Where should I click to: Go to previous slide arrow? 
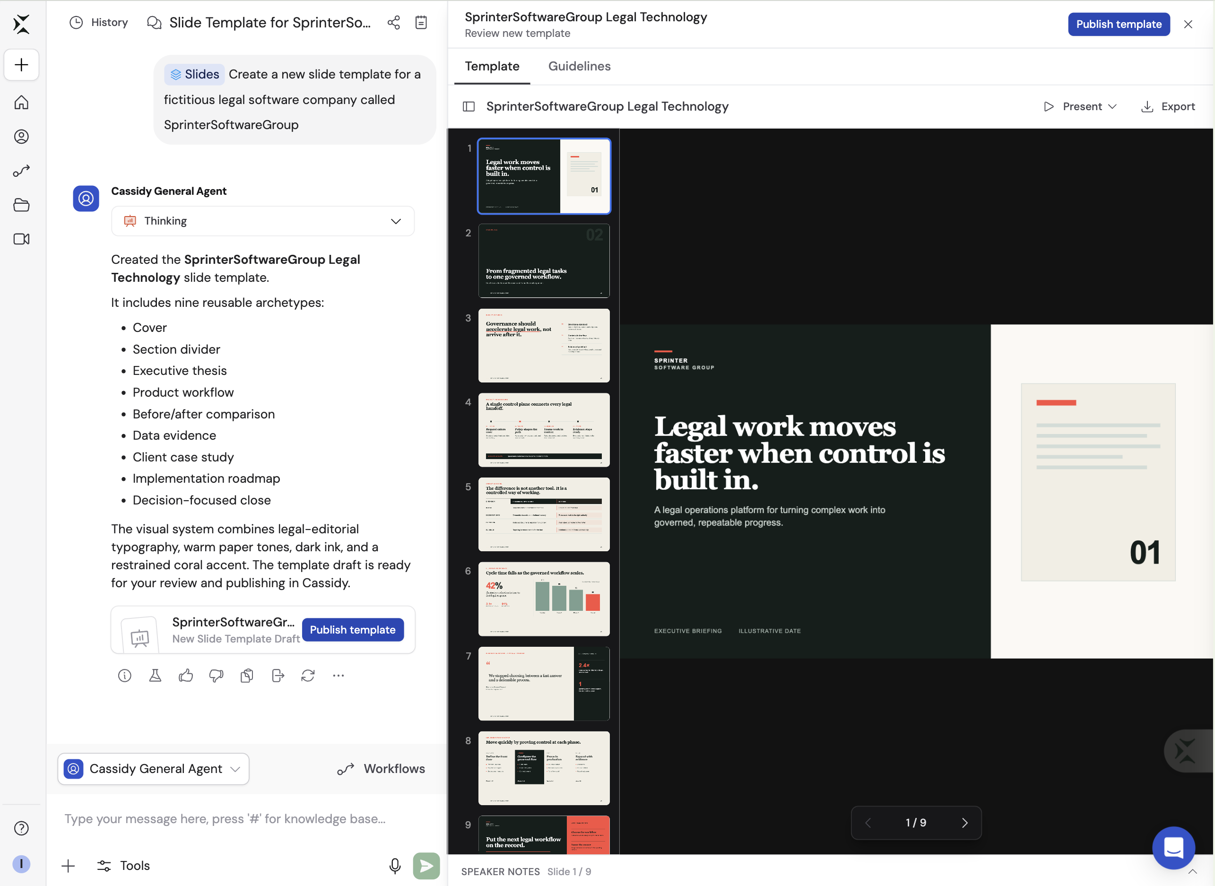tap(868, 823)
